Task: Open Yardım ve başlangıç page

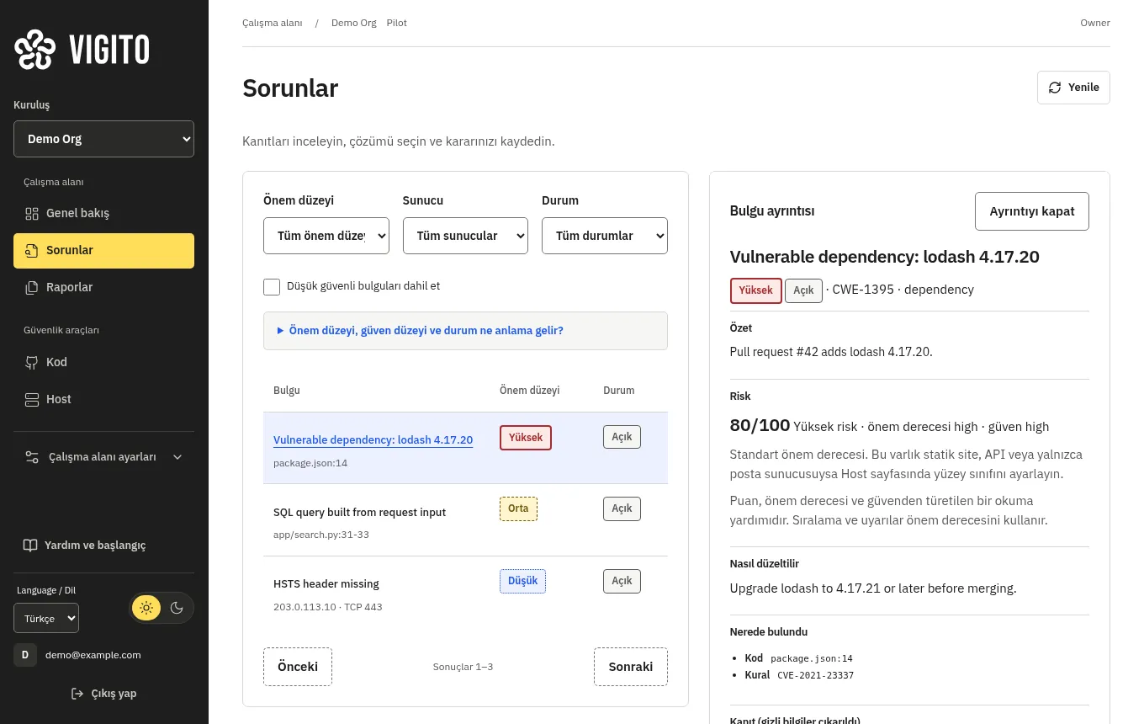Action: tap(103, 545)
